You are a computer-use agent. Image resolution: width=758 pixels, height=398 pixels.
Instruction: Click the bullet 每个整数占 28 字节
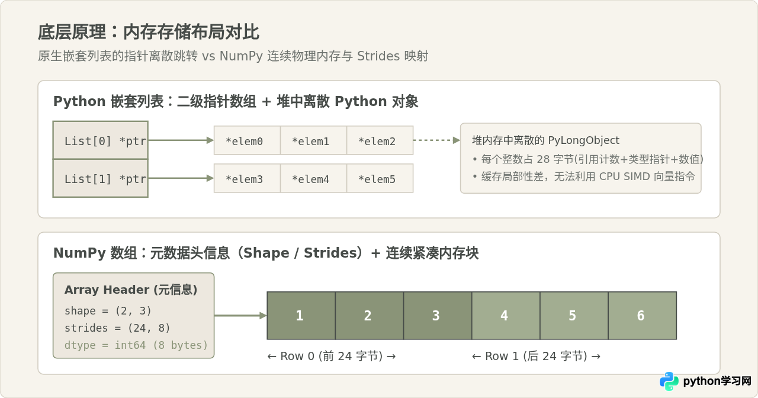pyautogui.click(x=587, y=159)
